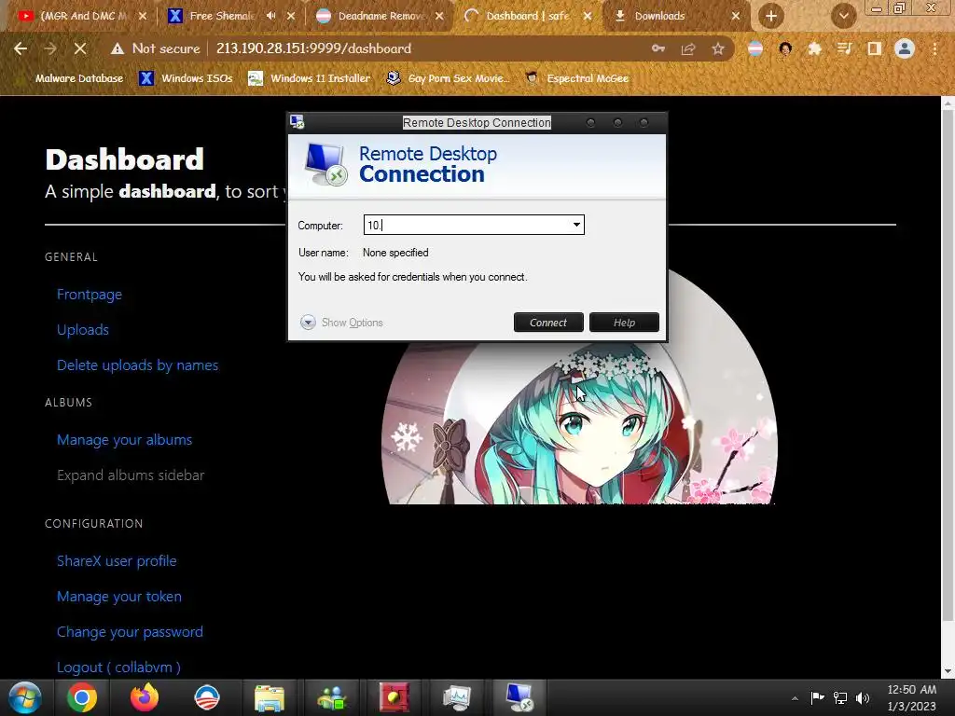Expand albums sidebar
Screen dimensions: 955x716
pos(131,475)
